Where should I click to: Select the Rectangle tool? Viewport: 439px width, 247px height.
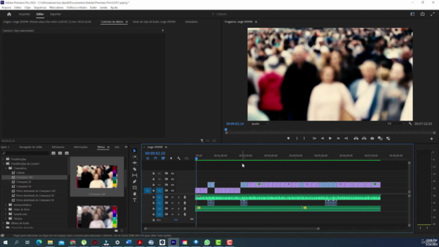[134, 187]
